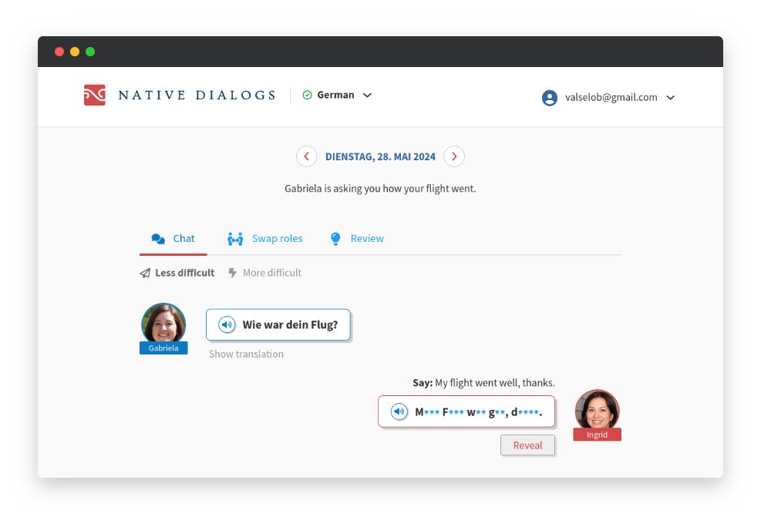
Task: Click the Ingrid name label
Action: click(x=597, y=435)
